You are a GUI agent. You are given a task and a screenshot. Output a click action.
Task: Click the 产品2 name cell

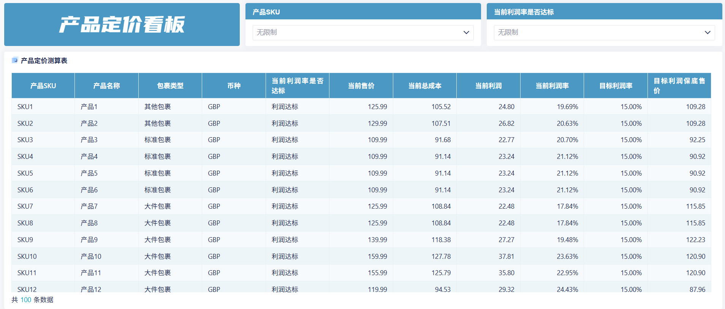pyautogui.click(x=107, y=124)
